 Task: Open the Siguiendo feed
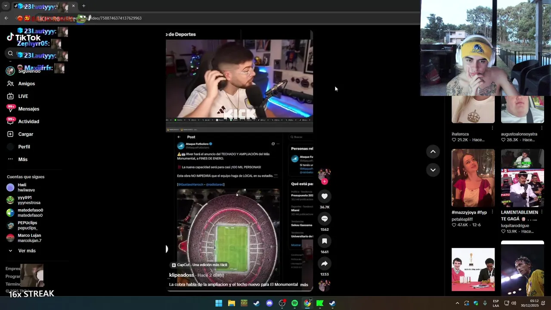pyautogui.click(x=24, y=71)
